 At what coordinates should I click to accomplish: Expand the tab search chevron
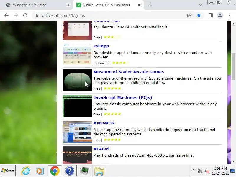click(201, 5)
